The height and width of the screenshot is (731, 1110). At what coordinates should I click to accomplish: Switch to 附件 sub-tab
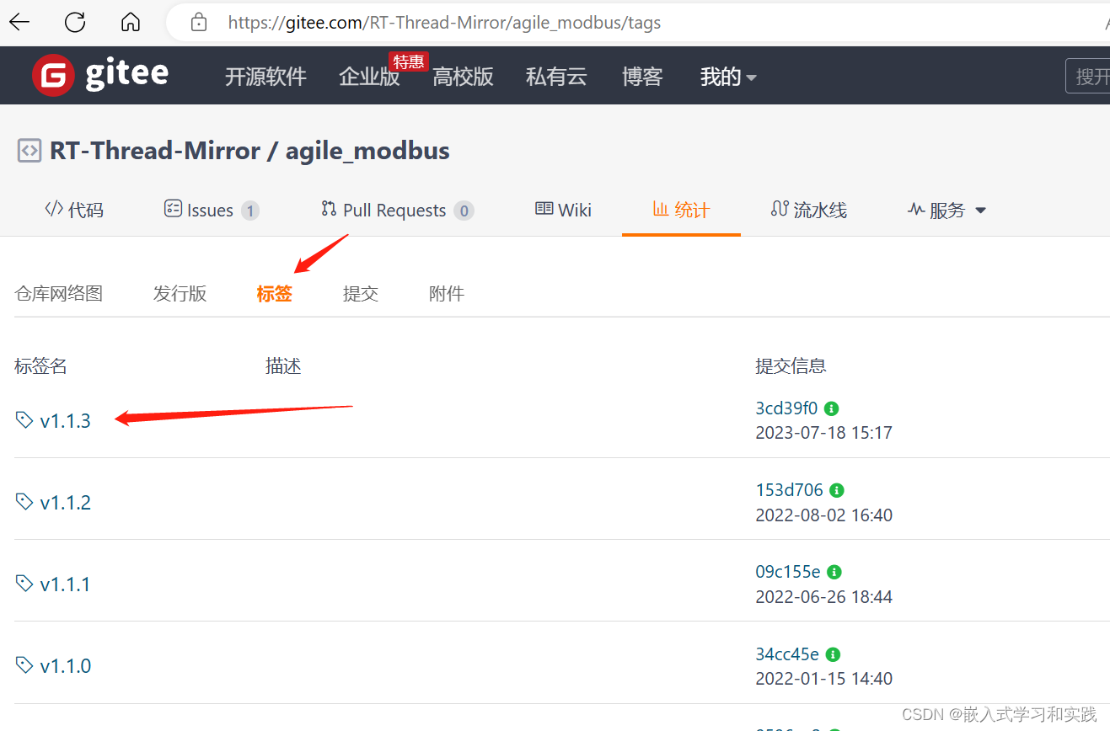click(447, 294)
